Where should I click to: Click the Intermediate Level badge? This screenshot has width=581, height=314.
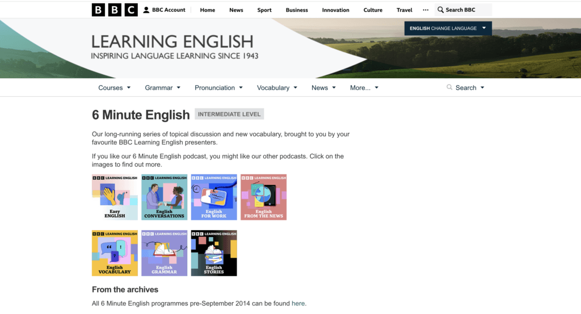click(229, 114)
